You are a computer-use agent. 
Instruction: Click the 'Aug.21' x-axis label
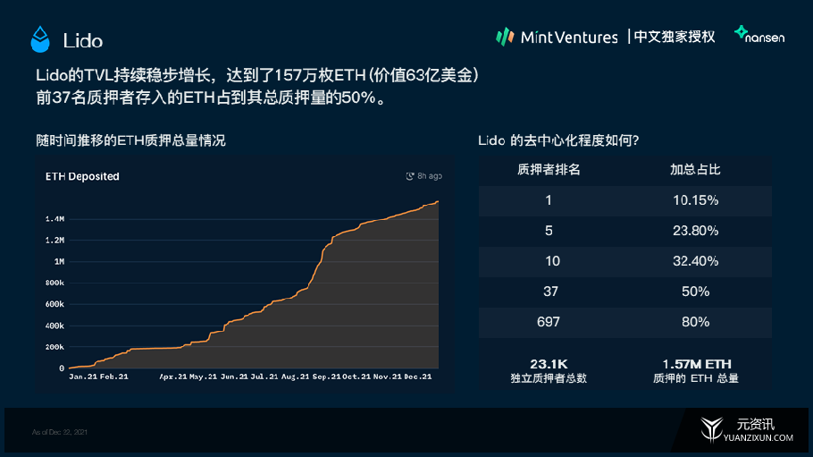(x=295, y=377)
